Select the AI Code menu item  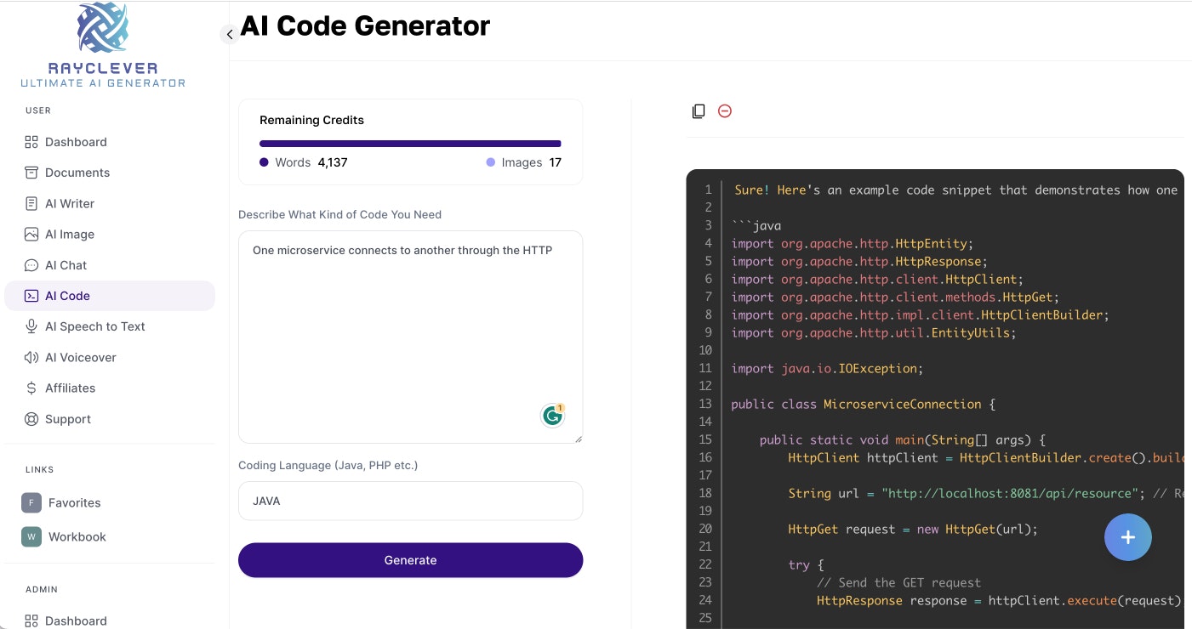pos(109,296)
